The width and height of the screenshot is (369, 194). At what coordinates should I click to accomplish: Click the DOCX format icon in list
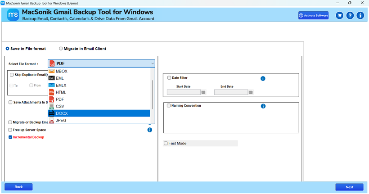(52, 113)
